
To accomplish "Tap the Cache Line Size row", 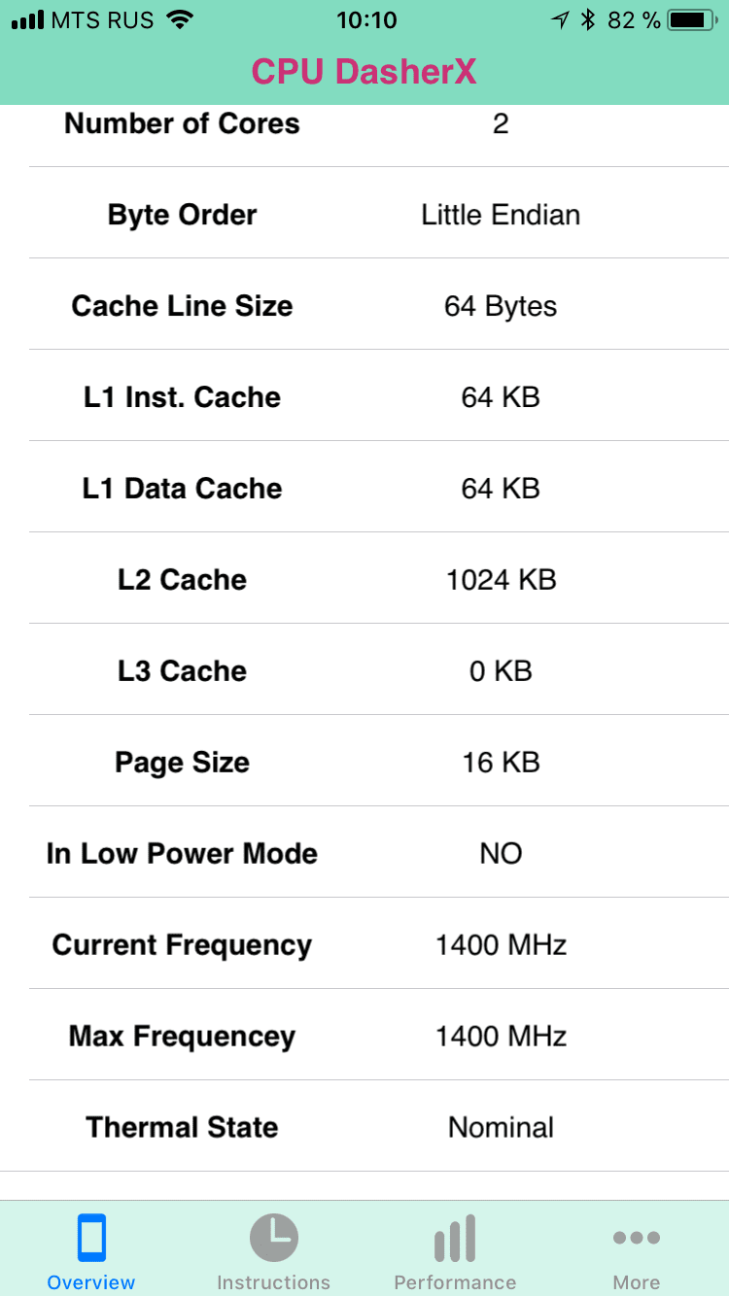I will click(x=364, y=305).
